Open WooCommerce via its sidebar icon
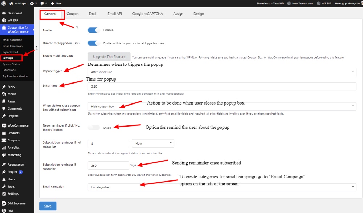This screenshot has width=363, height=213. 4,125
